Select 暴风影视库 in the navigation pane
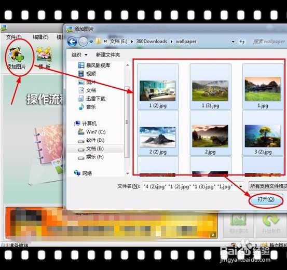The image size is (287, 270). pyautogui.click(x=94, y=65)
